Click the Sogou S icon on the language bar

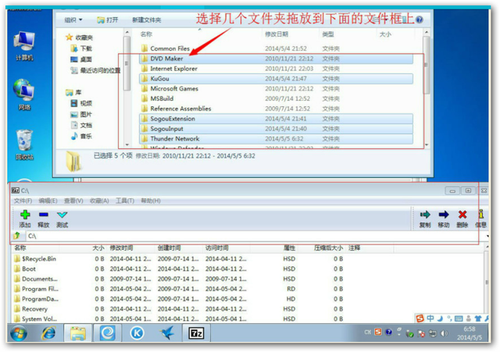point(420,318)
